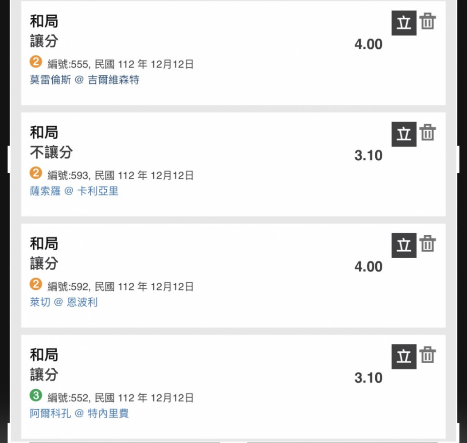Select the 4.00 odds for bet 555
Viewport: 467px width, 443px height.
pyautogui.click(x=369, y=44)
